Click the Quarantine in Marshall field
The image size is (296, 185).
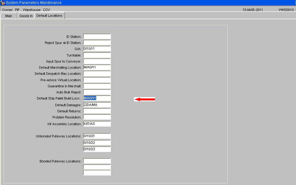tap(97, 86)
